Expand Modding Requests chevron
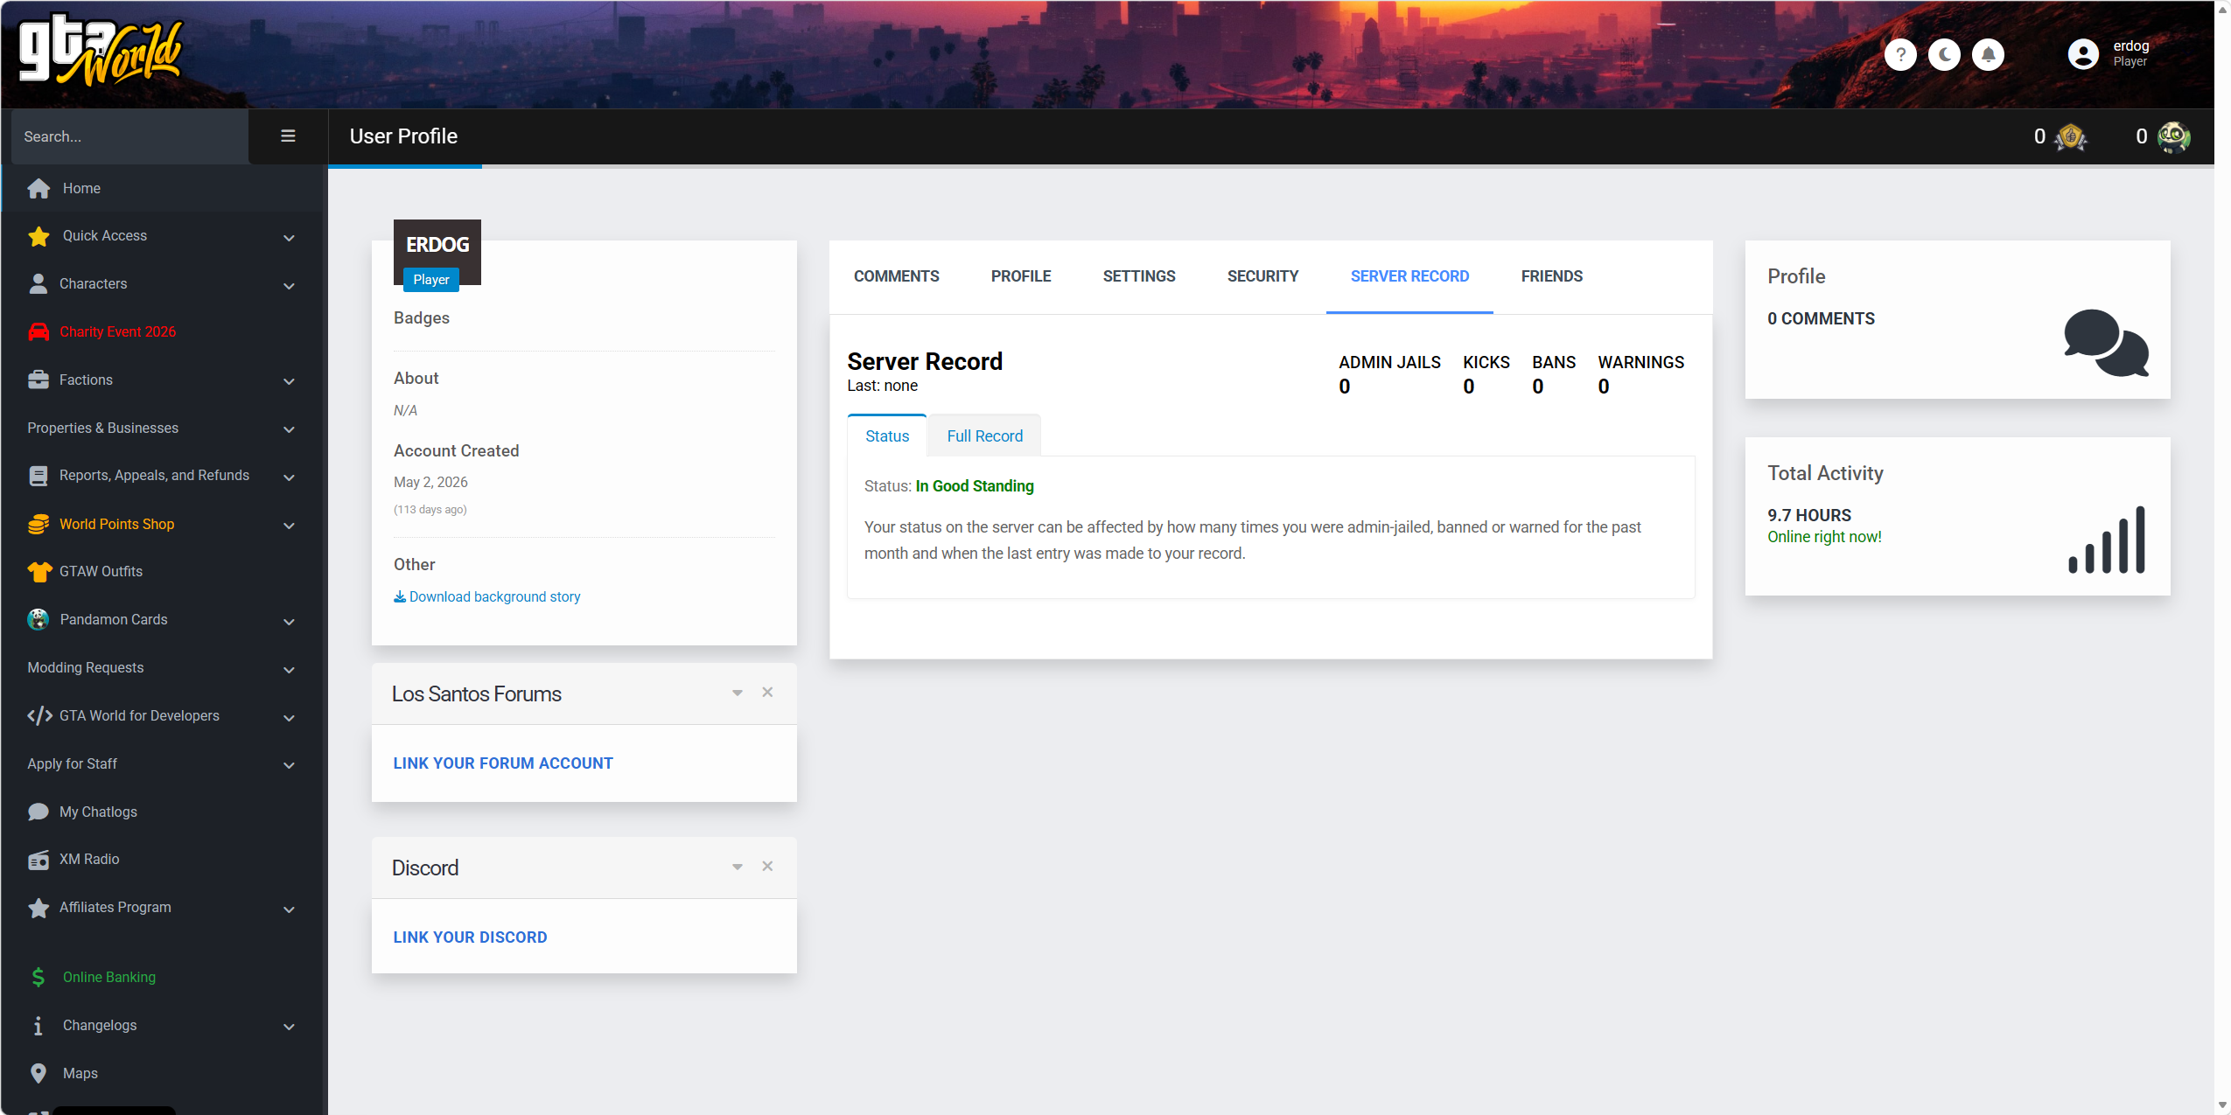This screenshot has width=2231, height=1115. pos(289,670)
